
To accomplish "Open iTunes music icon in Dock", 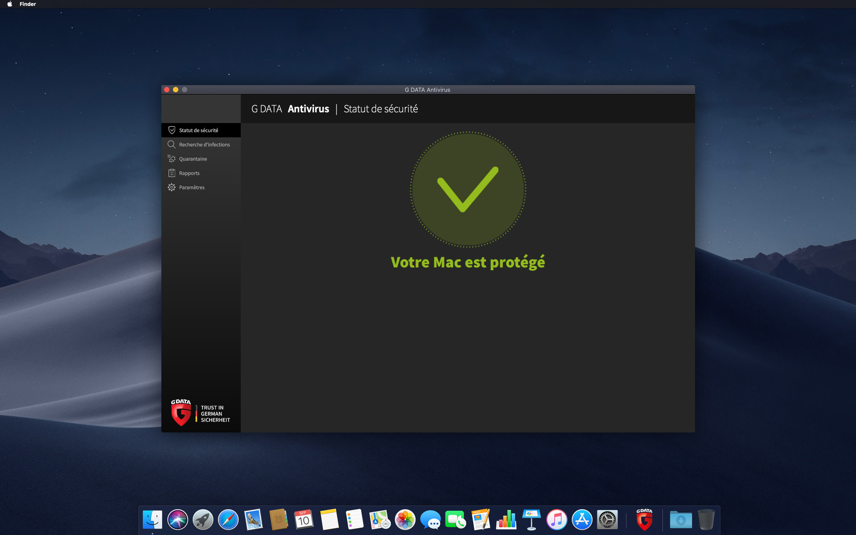I will tap(557, 520).
